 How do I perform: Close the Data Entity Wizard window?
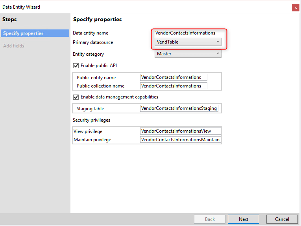pyautogui.click(x=295, y=7)
